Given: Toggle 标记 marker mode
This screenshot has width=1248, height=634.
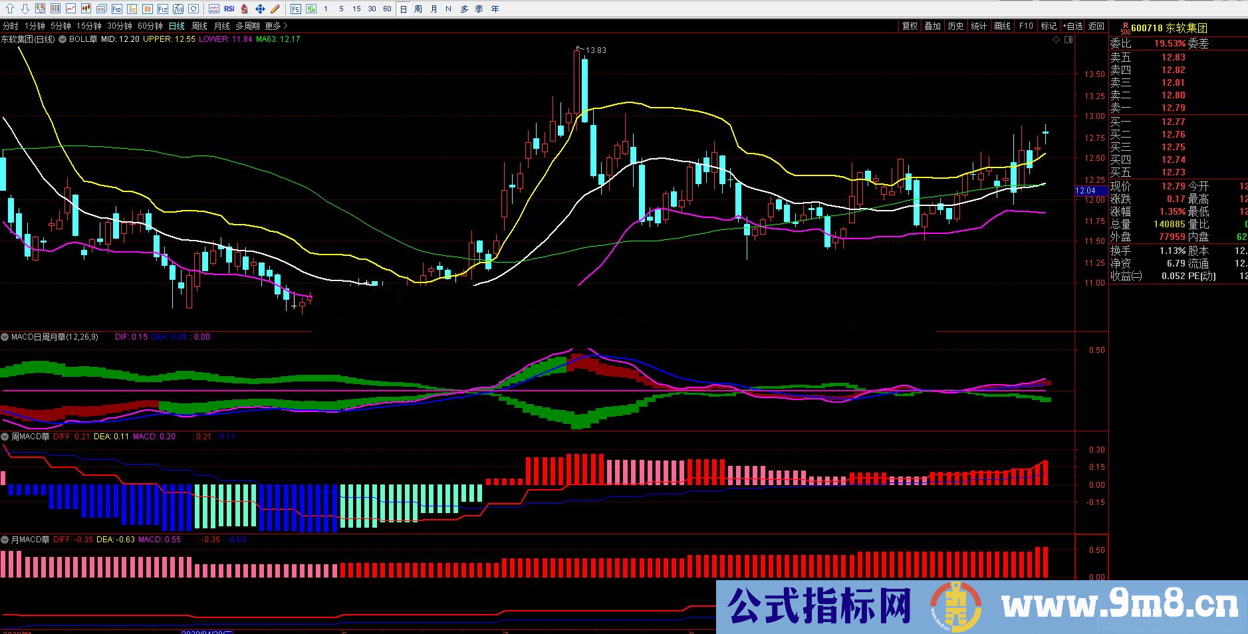Looking at the screenshot, I should 1049,25.
